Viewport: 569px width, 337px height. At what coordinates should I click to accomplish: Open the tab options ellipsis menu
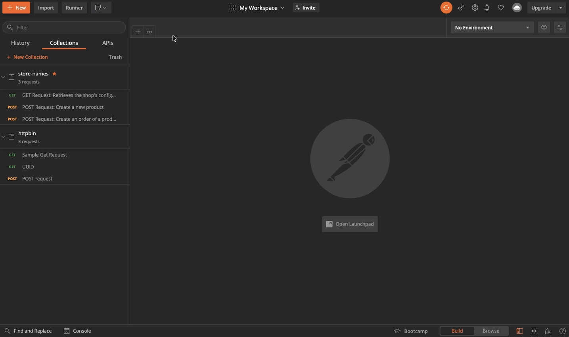click(x=149, y=32)
